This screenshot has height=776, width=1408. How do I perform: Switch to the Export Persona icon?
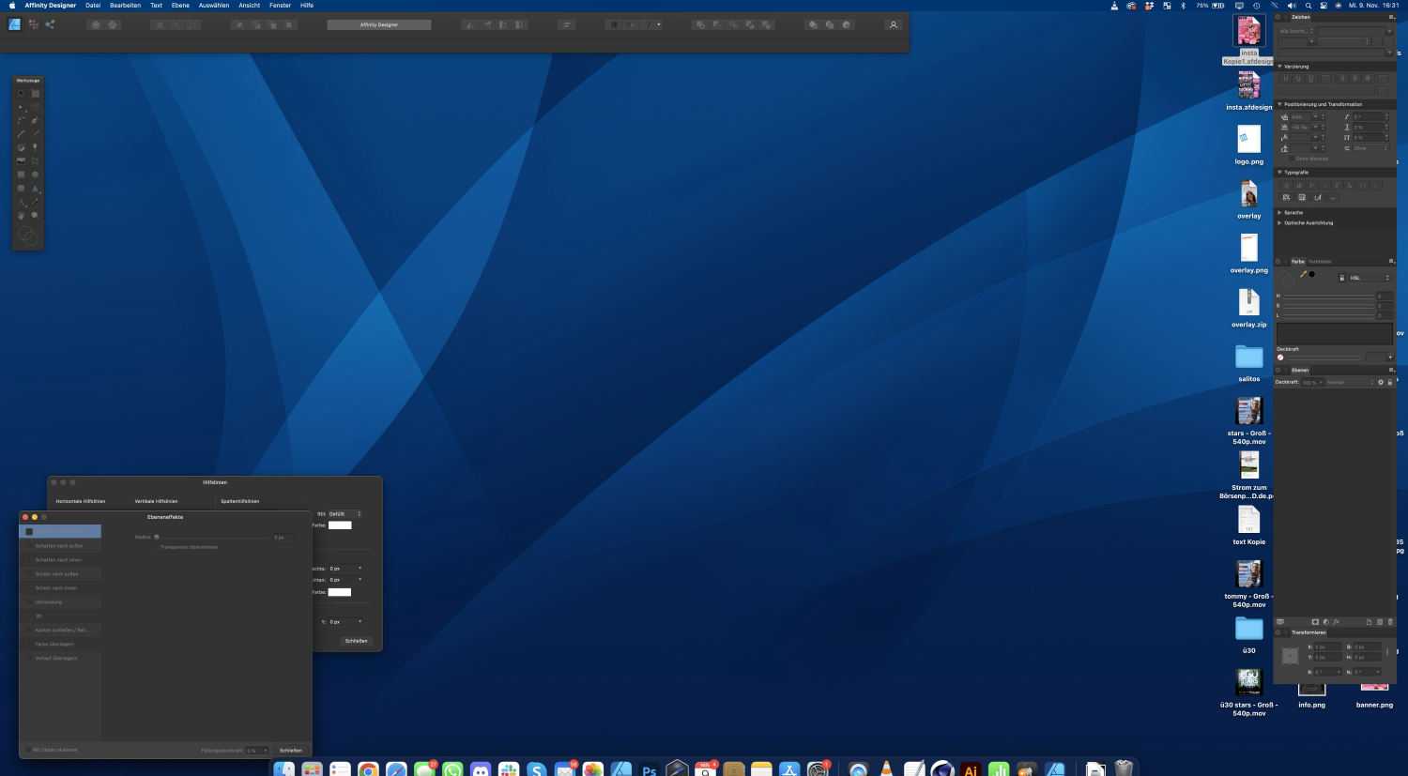point(50,24)
